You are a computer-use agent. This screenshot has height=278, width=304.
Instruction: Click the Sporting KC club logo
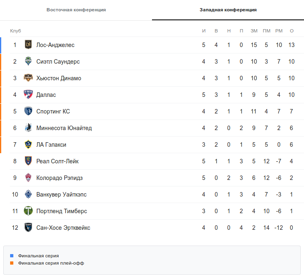click(x=28, y=111)
